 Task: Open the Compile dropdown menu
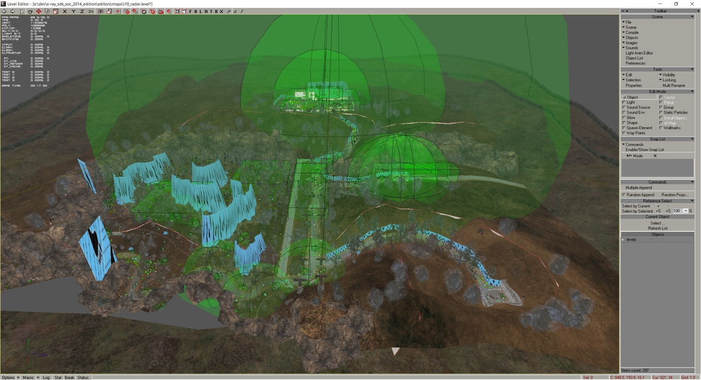[x=630, y=32]
